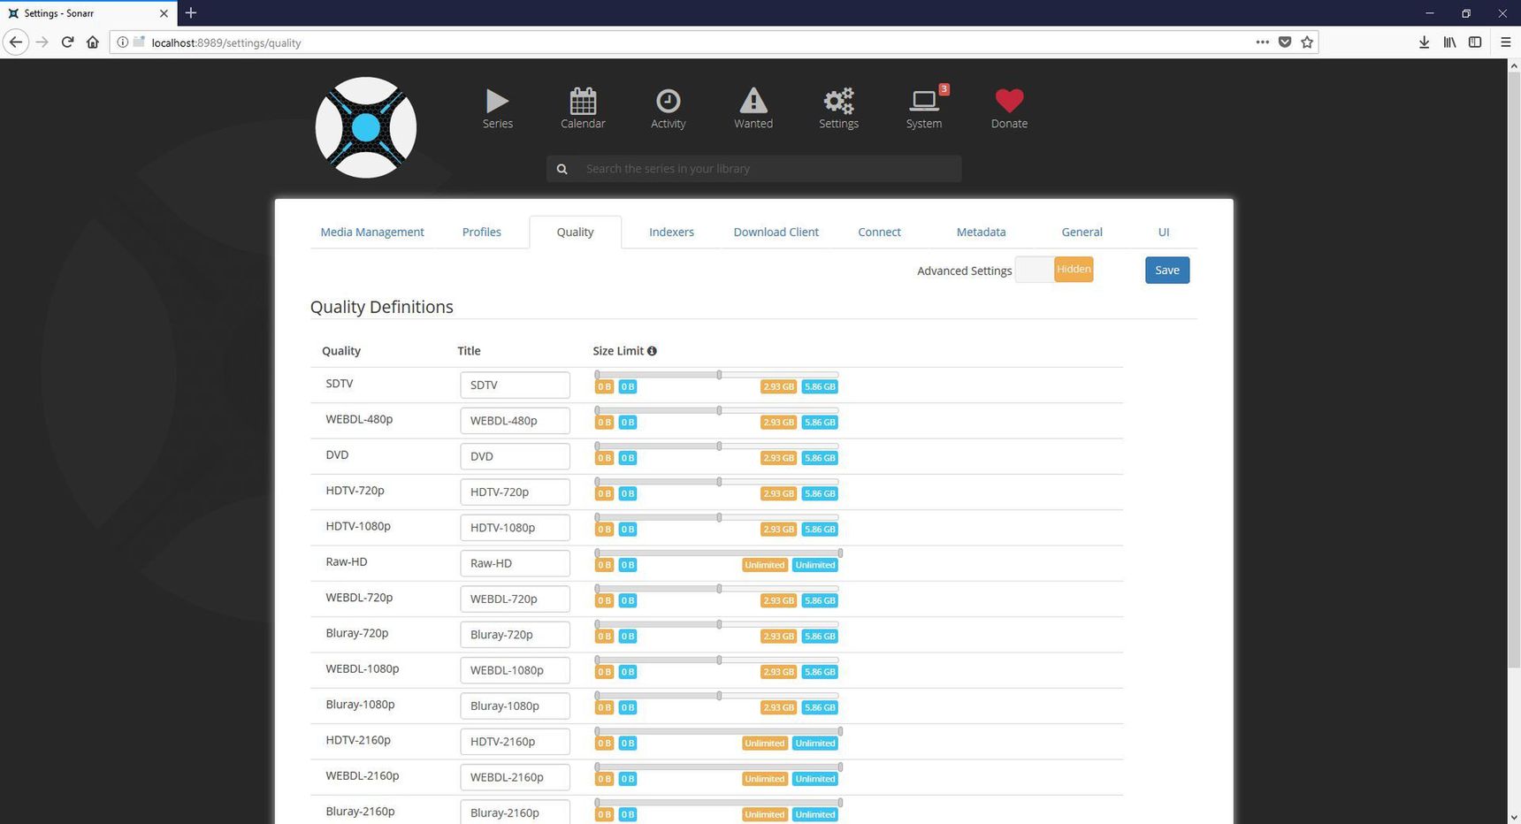Screen dimensions: 1521x824
Task: Click site information icon in address bar
Action: tap(123, 42)
